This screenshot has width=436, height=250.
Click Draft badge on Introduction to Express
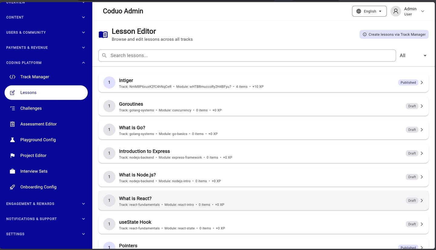pos(412,153)
